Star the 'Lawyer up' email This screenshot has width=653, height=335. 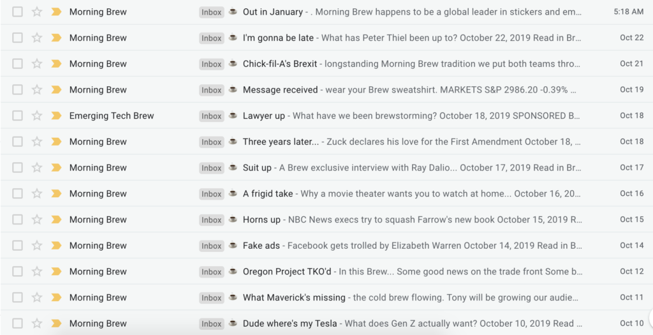pos(37,115)
